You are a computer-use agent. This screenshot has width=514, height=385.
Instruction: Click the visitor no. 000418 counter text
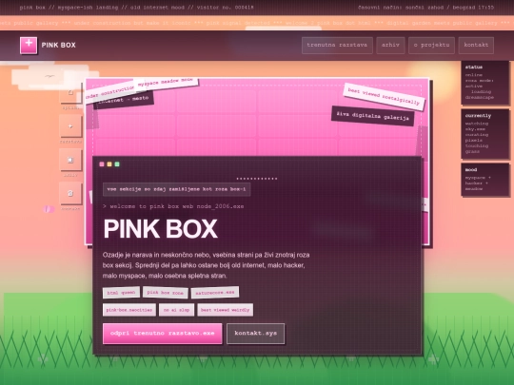(225, 8)
